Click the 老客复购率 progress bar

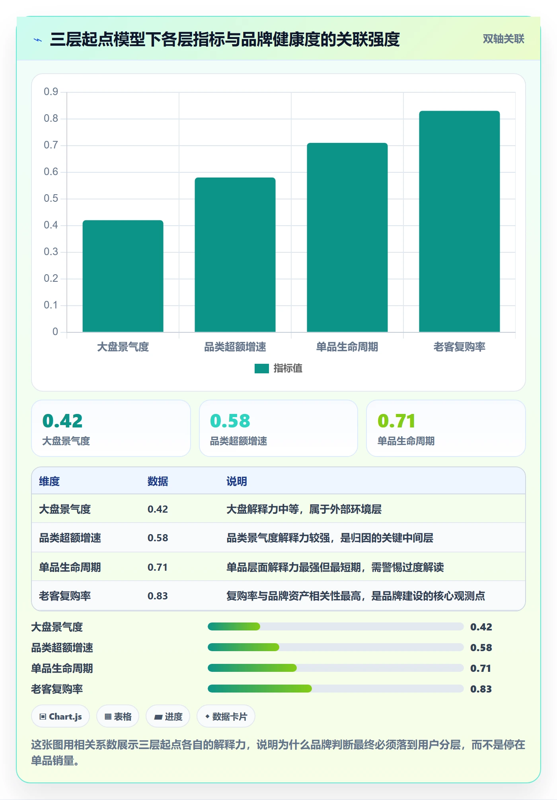pyautogui.click(x=335, y=689)
